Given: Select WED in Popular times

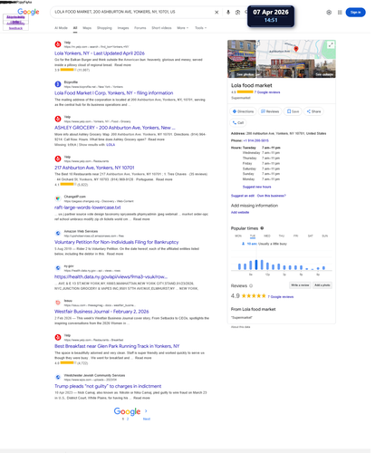Looking at the screenshot, I should point(267,236).
